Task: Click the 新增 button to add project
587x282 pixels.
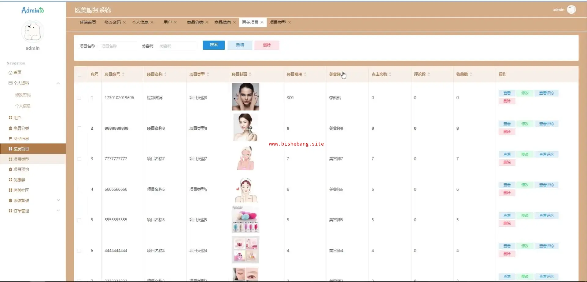Action: [240, 45]
